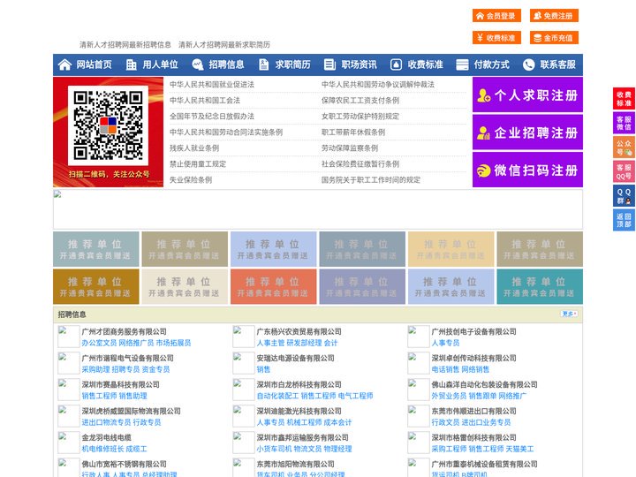The height and width of the screenshot is (477, 636).
Task: Click 办公室文员 job link
Action: click(99, 343)
